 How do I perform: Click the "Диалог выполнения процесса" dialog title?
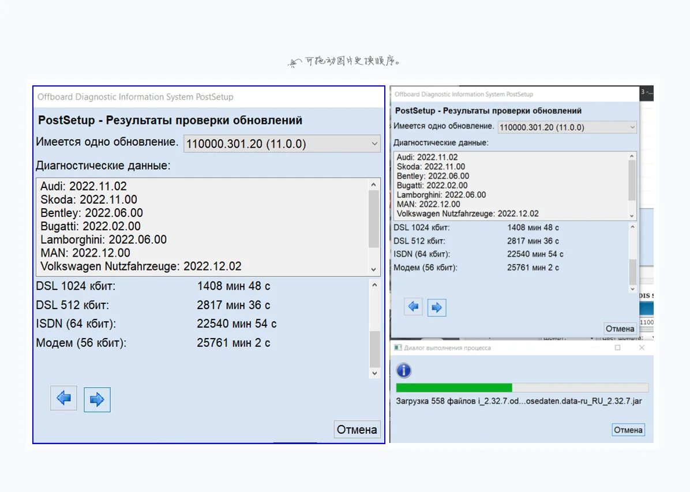click(x=447, y=348)
